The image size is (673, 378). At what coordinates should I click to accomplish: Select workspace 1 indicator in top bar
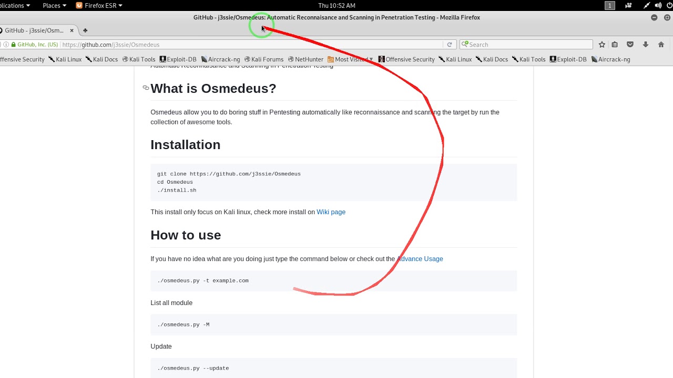click(610, 5)
